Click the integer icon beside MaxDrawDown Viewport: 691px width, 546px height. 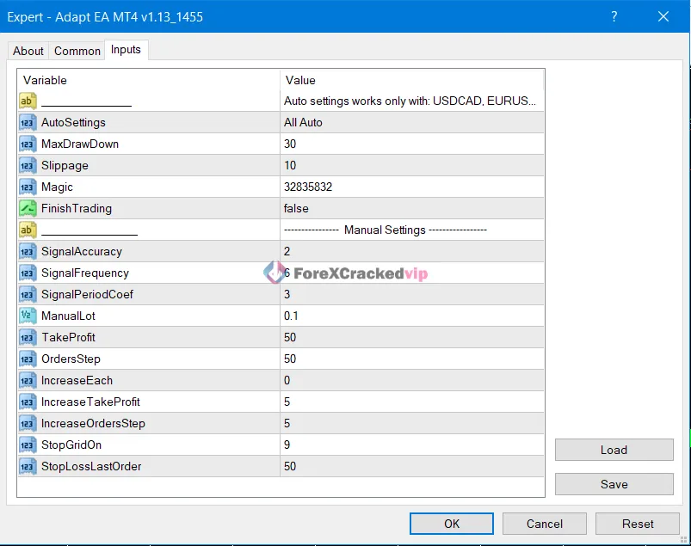point(28,144)
